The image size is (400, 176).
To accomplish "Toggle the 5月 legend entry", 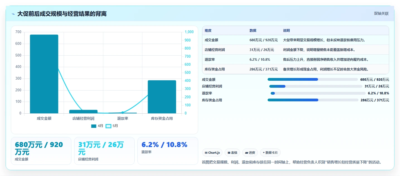I will 112,126.
